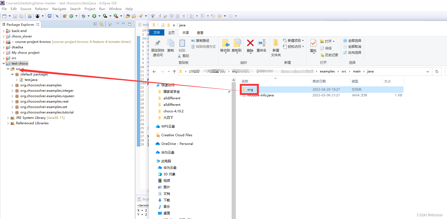Click the green Run button in Eclipse
Screen dimensions: 447x219
(94, 16)
